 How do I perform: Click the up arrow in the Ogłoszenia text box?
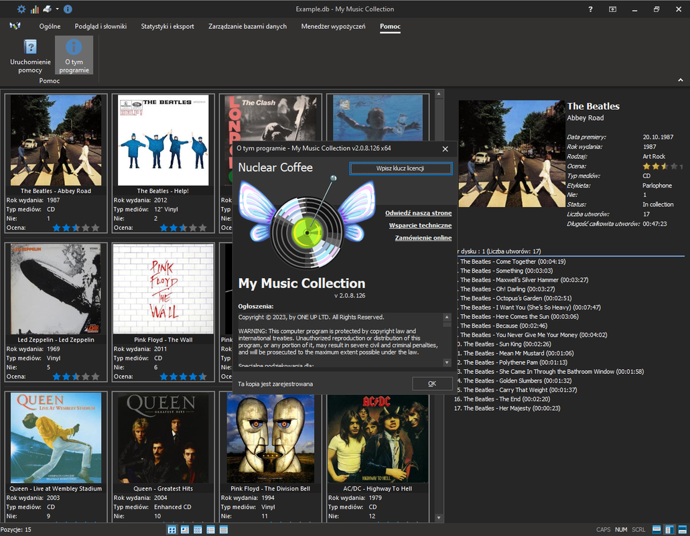click(447, 318)
